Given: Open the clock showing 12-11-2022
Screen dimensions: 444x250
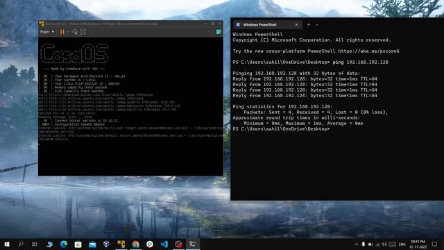Looking at the screenshot, I should click(418, 244).
